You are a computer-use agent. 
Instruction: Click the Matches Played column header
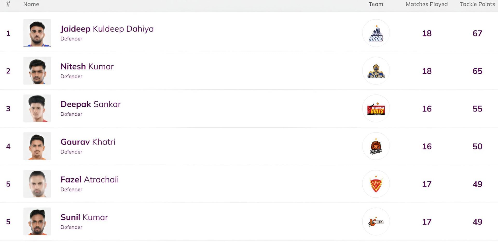(x=427, y=4)
